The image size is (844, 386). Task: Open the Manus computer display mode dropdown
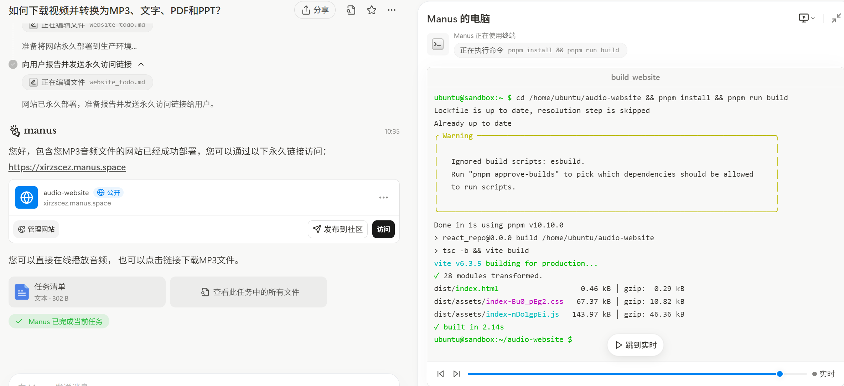click(x=806, y=18)
